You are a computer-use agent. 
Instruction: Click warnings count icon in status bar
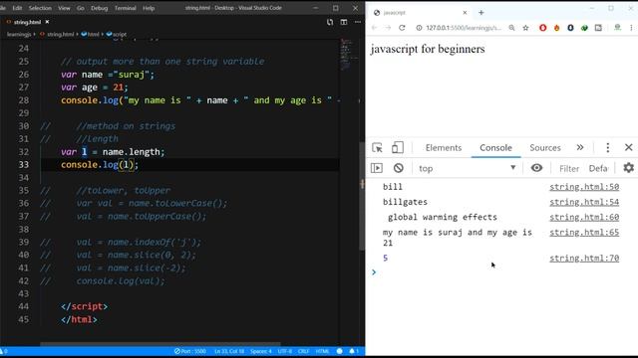pos(4,351)
